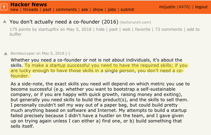Open the 'past' navigation link
The image size is (211, 135).
(x=47, y=10)
